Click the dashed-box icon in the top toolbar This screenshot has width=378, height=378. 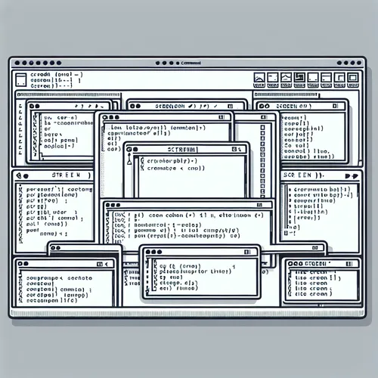(273, 77)
